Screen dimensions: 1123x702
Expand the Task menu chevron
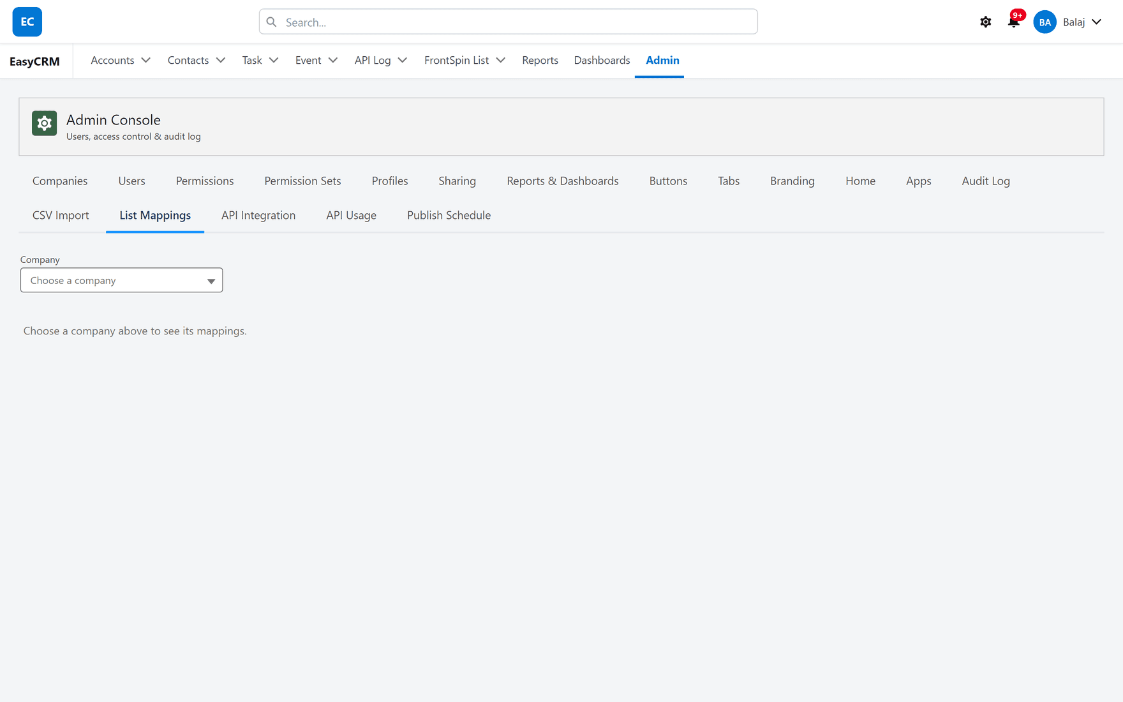point(274,60)
